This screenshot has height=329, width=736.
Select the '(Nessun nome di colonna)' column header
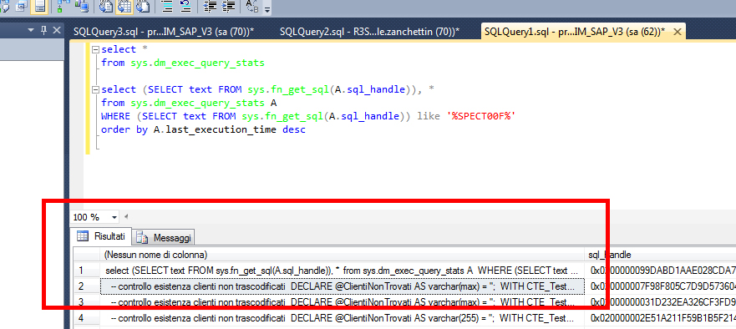click(343, 255)
